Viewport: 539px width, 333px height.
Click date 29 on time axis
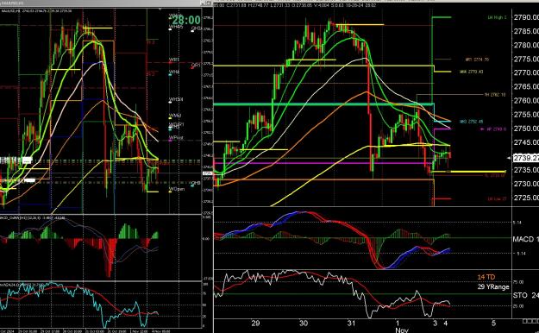point(255,324)
